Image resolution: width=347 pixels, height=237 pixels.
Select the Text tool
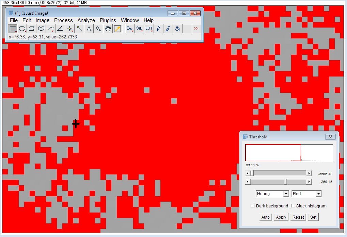[x=89, y=29]
